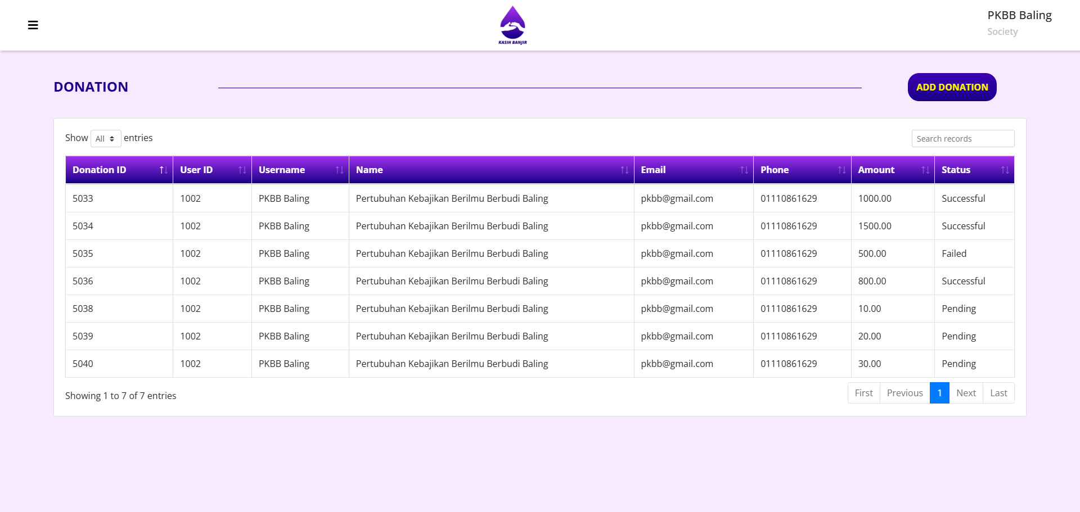Focus the Search records field

[962, 139]
